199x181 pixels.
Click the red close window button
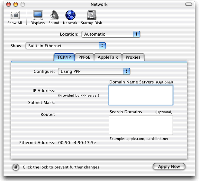tap(9, 4)
